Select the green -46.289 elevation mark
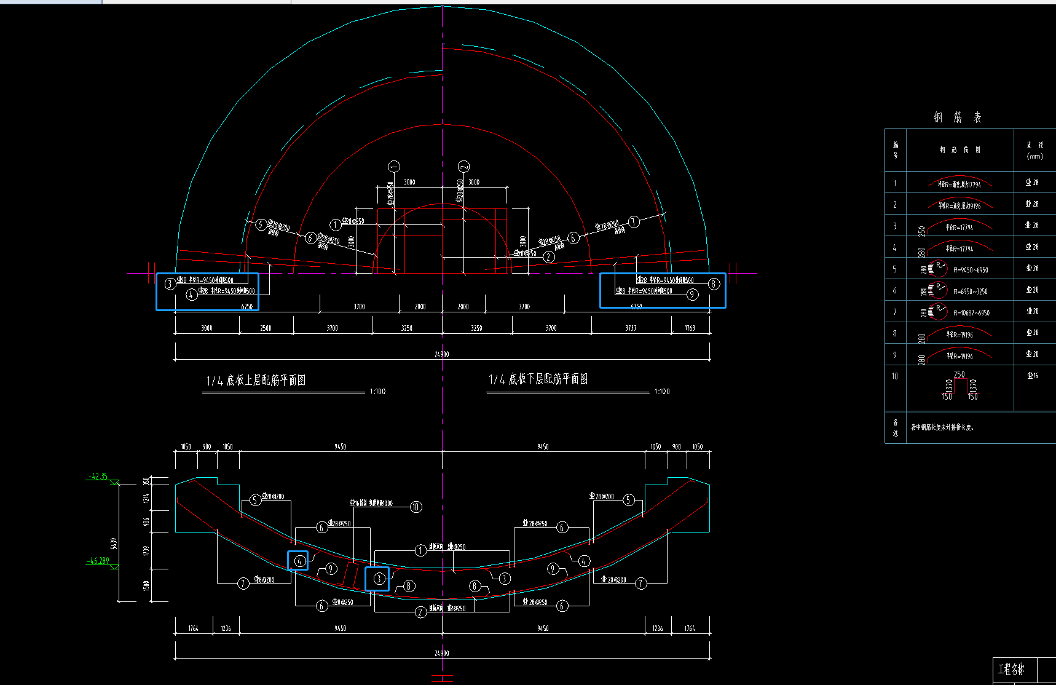 tap(98, 561)
